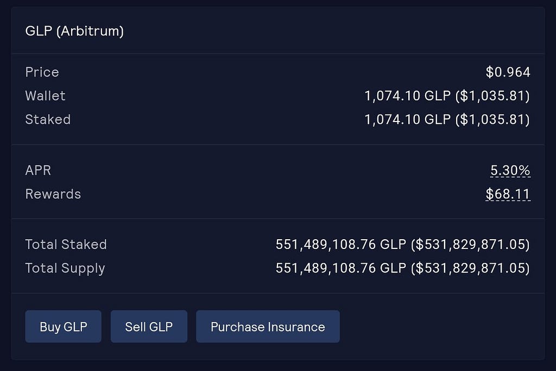Viewport: 556px width, 371px height.
Task: Click the Total Supply label
Action: 65,268
